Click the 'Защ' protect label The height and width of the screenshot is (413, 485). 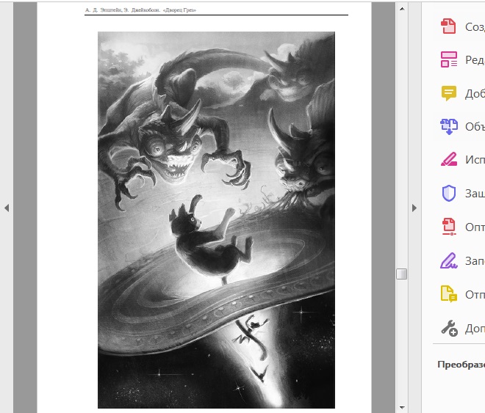(475, 194)
